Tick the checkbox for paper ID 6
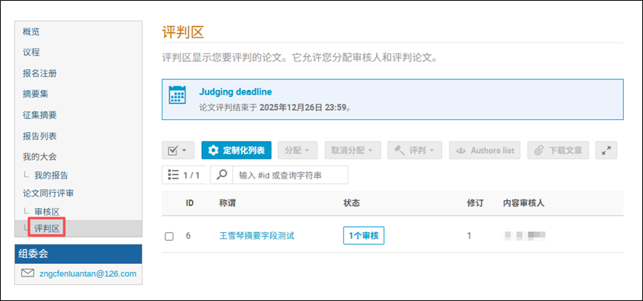The width and height of the screenshot is (643, 301). [x=169, y=236]
